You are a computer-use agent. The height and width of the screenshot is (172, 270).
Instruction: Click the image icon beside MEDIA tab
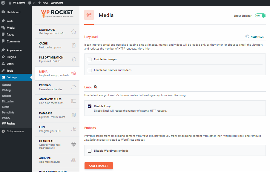[74, 73]
